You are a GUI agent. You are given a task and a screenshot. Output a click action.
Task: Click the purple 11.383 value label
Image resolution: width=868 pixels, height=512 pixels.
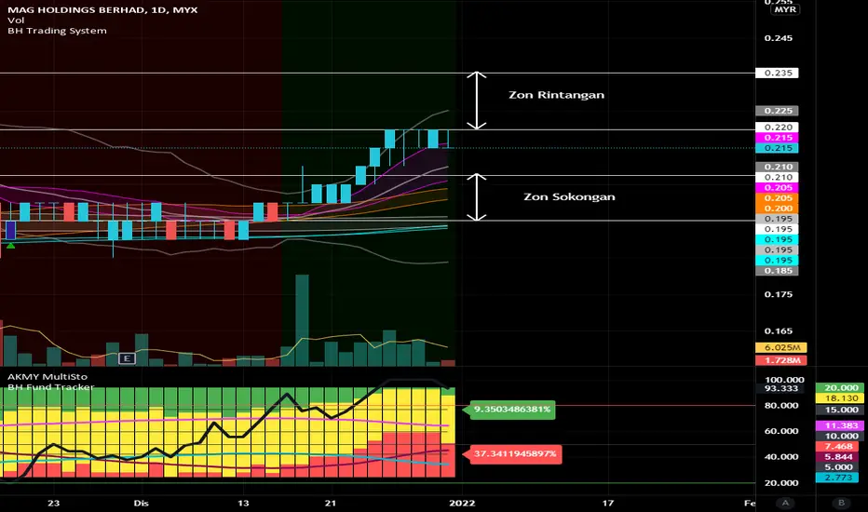(841, 425)
